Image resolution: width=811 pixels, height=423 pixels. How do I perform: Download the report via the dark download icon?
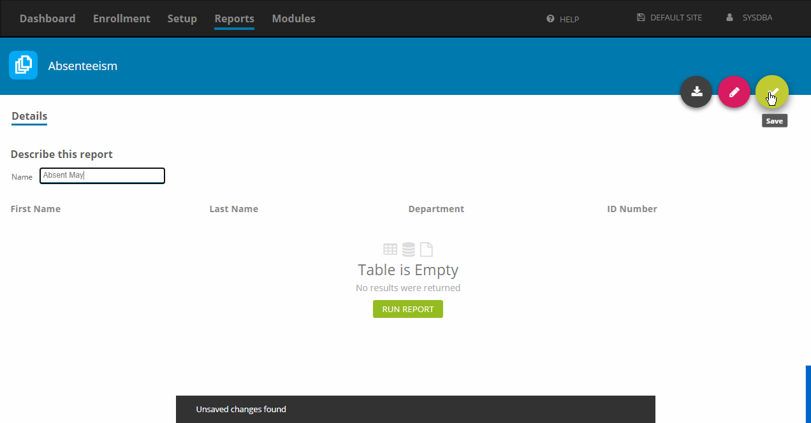pos(696,92)
